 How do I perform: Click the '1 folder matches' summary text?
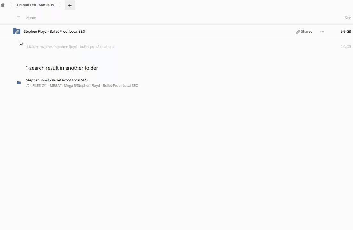coord(70,47)
